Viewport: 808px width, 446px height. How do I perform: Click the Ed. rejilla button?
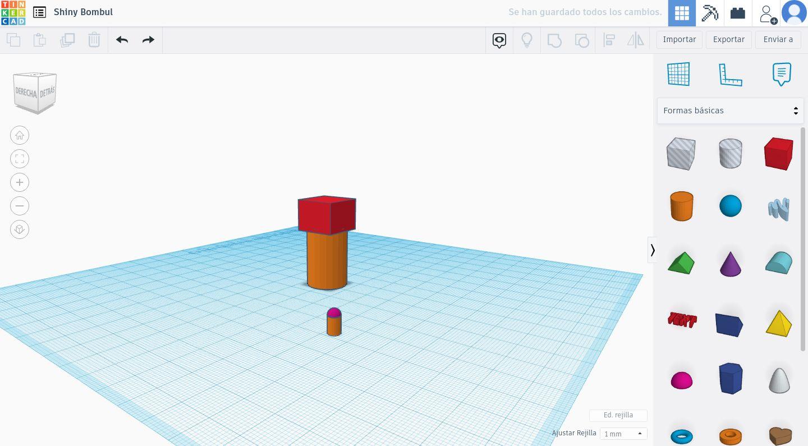[618, 415]
